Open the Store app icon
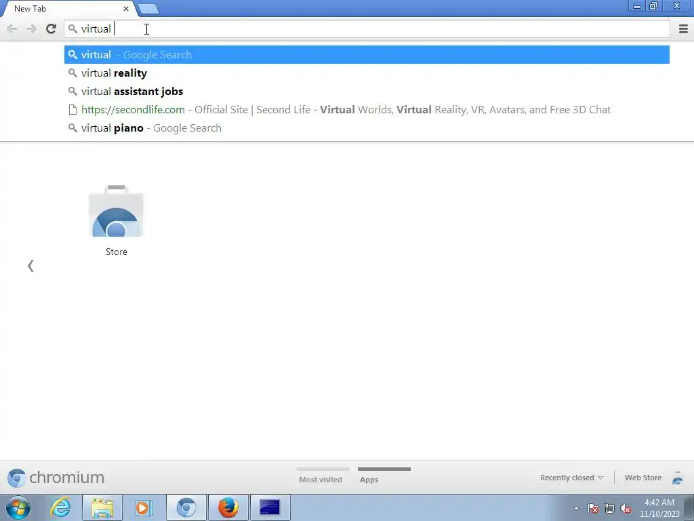Image resolution: width=694 pixels, height=521 pixels. pyautogui.click(x=117, y=220)
